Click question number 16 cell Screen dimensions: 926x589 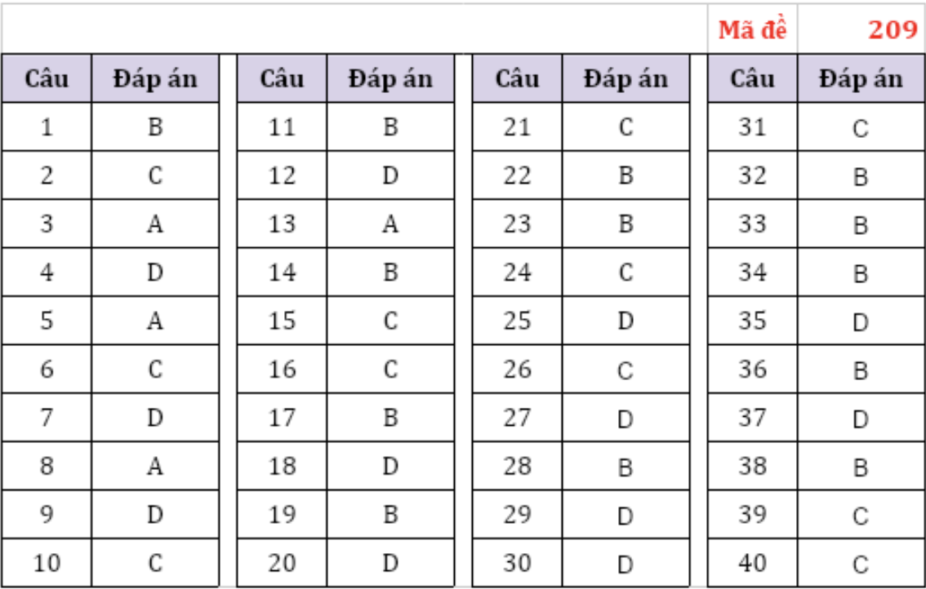(x=282, y=370)
